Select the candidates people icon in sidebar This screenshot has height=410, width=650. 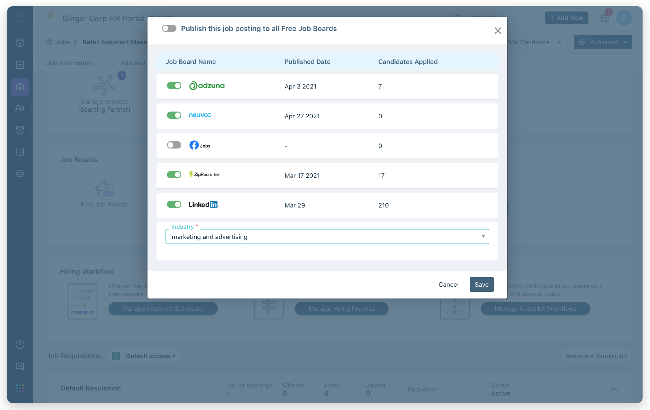tap(20, 108)
